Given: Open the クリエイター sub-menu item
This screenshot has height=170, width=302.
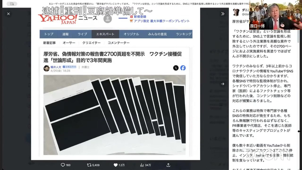Looking at the screenshot, I should tap(92, 43).
